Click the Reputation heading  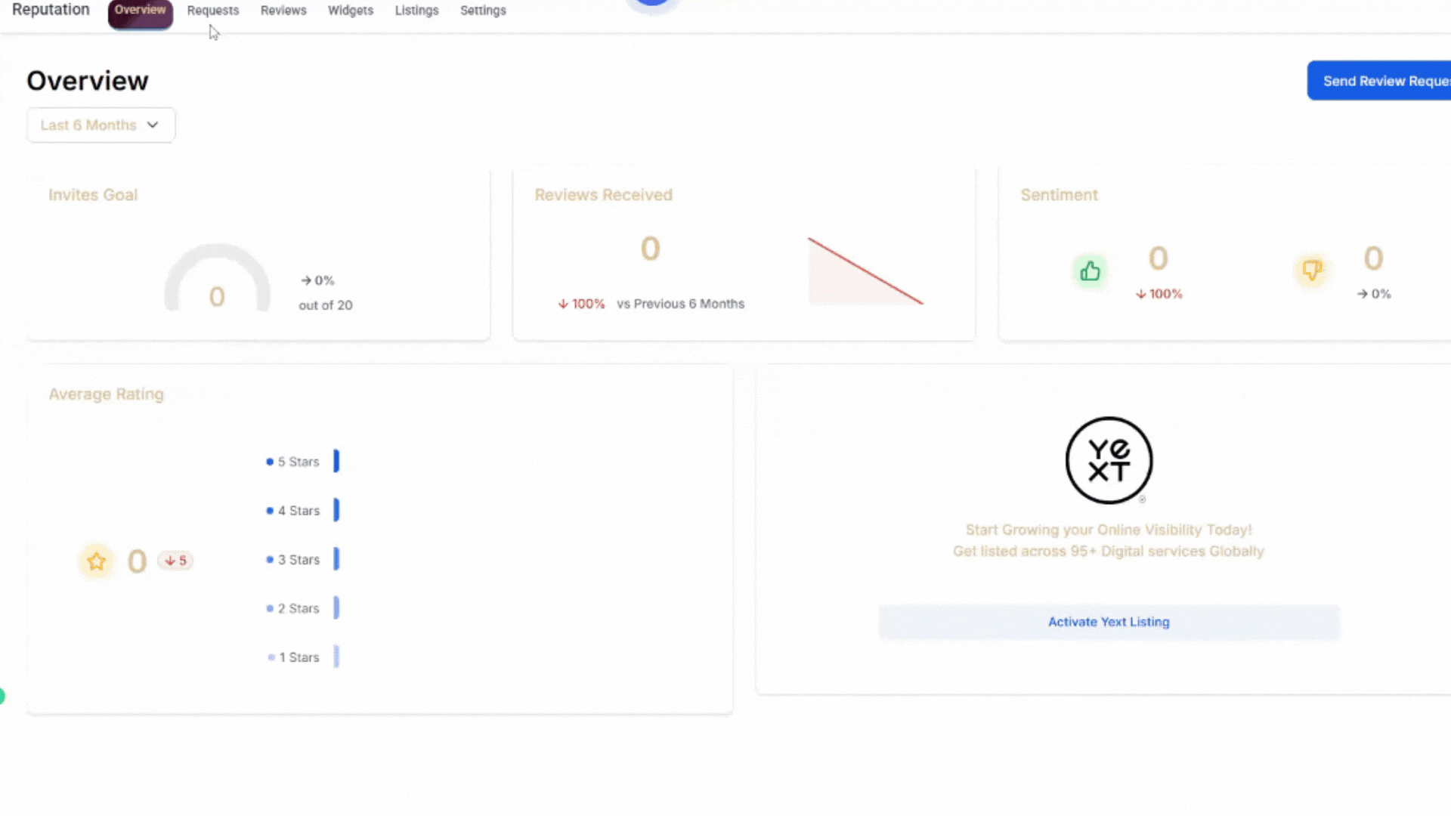[x=51, y=10]
